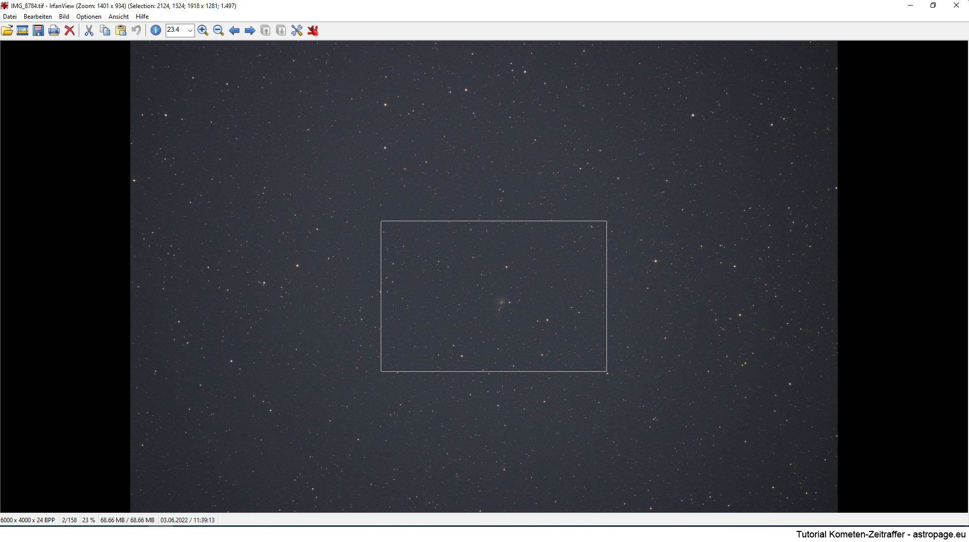The height and width of the screenshot is (542, 969).
Task: Open settings via the tools icon
Action: pos(297,30)
